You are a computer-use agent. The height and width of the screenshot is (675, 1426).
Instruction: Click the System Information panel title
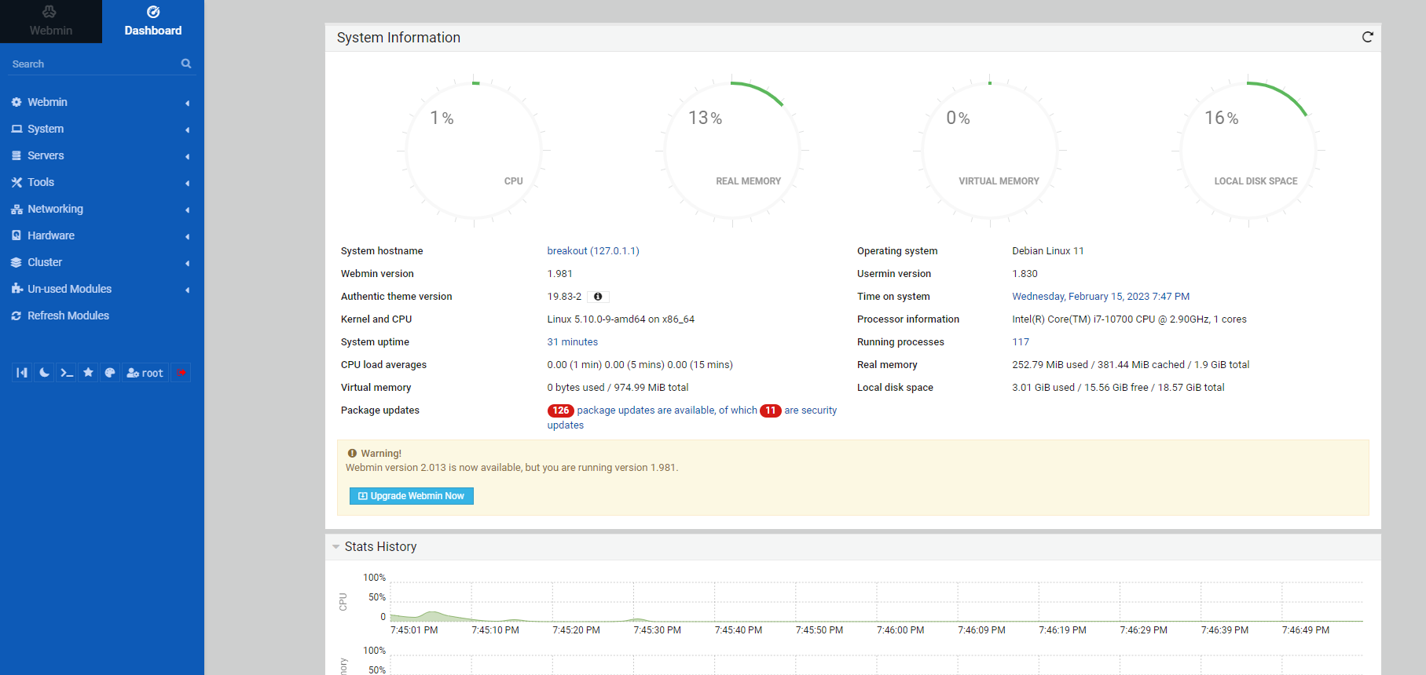(x=398, y=38)
